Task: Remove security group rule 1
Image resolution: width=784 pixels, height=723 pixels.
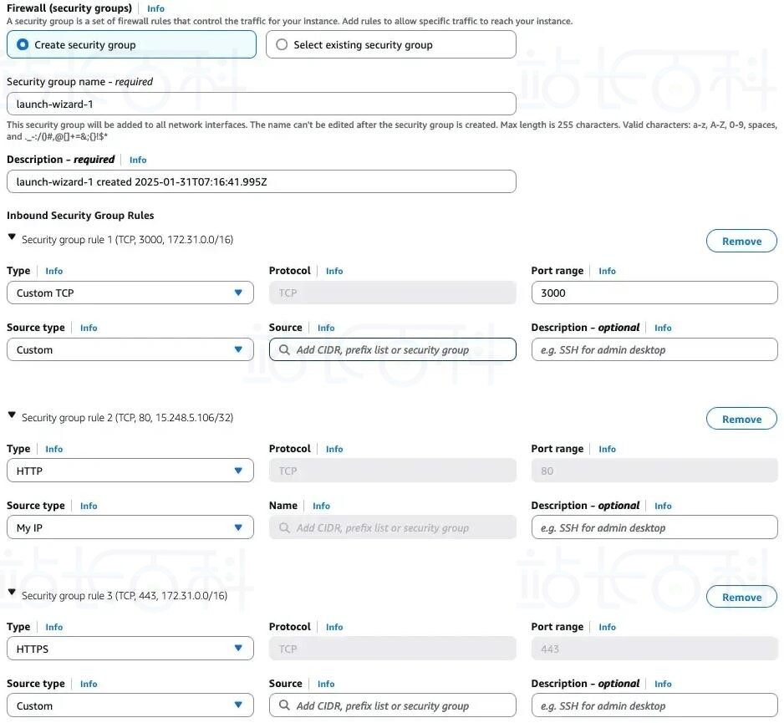Action: coord(741,242)
